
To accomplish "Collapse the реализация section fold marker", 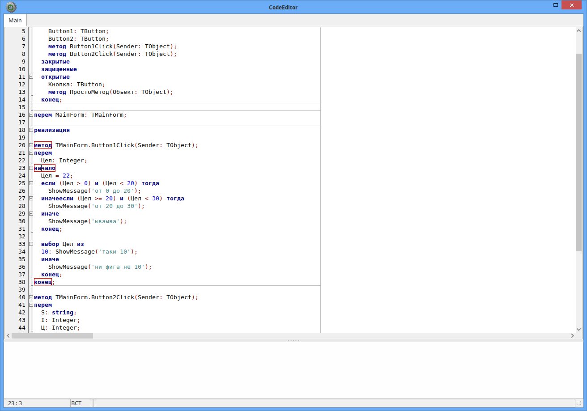I will [x=31, y=130].
